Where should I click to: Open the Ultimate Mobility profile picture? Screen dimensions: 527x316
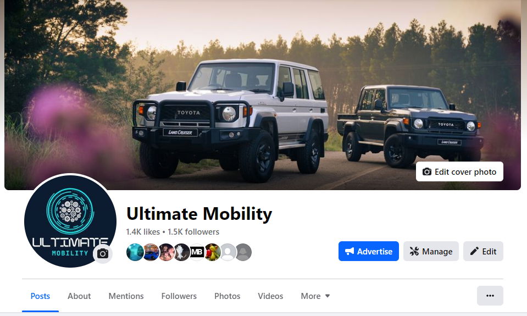tap(70, 221)
